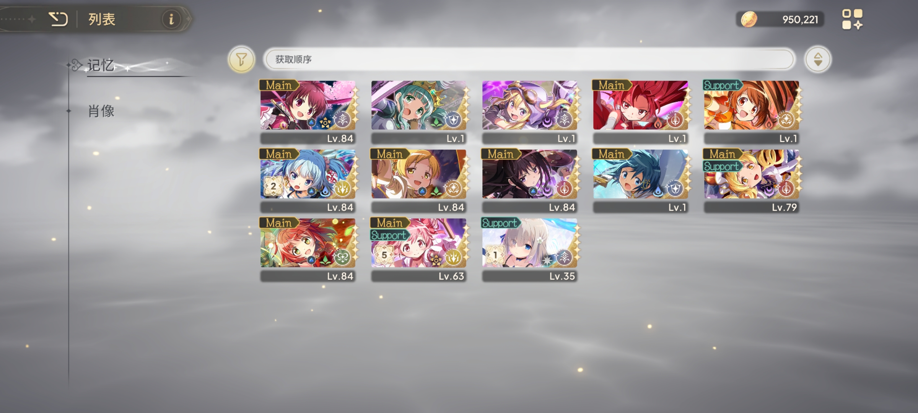
Task: Pick the blue twin-tail Main card Lv.84
Action: tap(308, 181)
